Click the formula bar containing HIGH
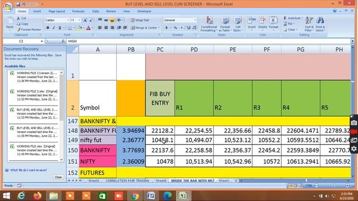Screen dimensions: 358x201 pyautogui.click(x=209, y=41)
